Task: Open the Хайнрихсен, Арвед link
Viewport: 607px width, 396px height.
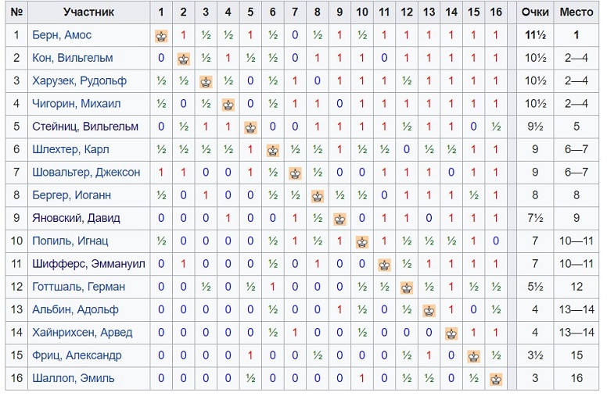Action: tap(82, 333)
